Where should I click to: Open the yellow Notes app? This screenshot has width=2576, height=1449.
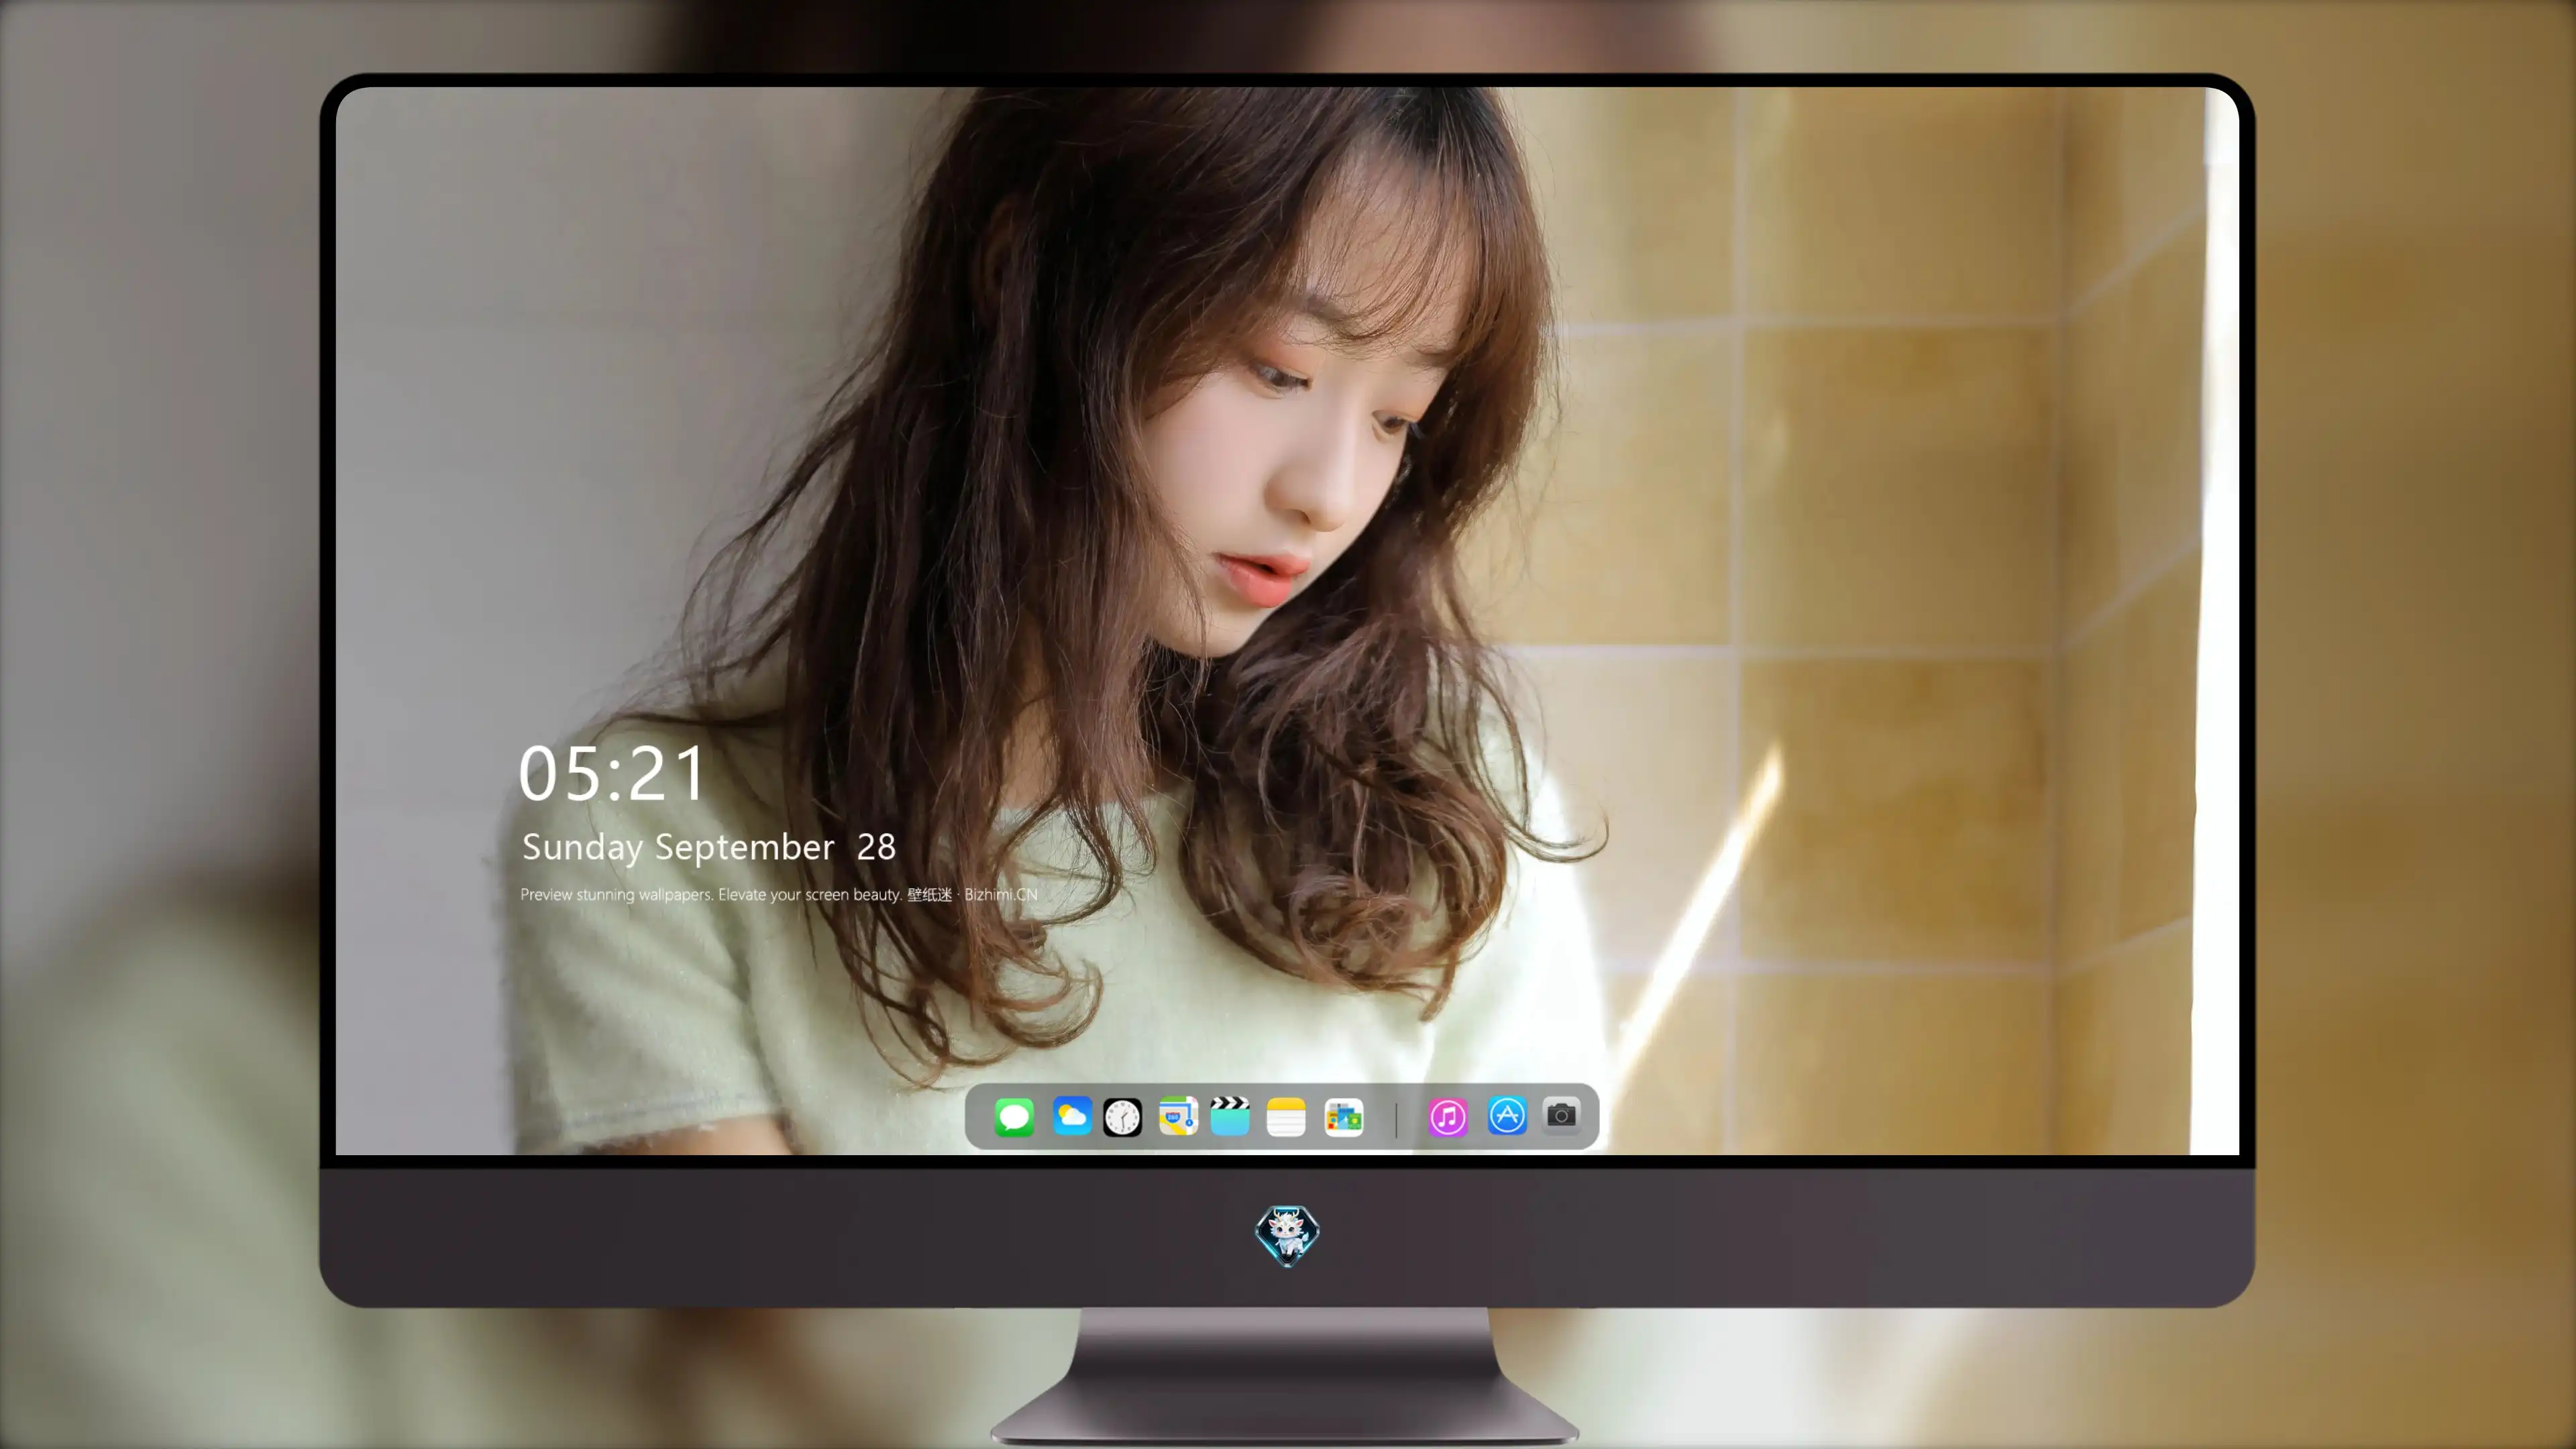coord(1286,1116)
